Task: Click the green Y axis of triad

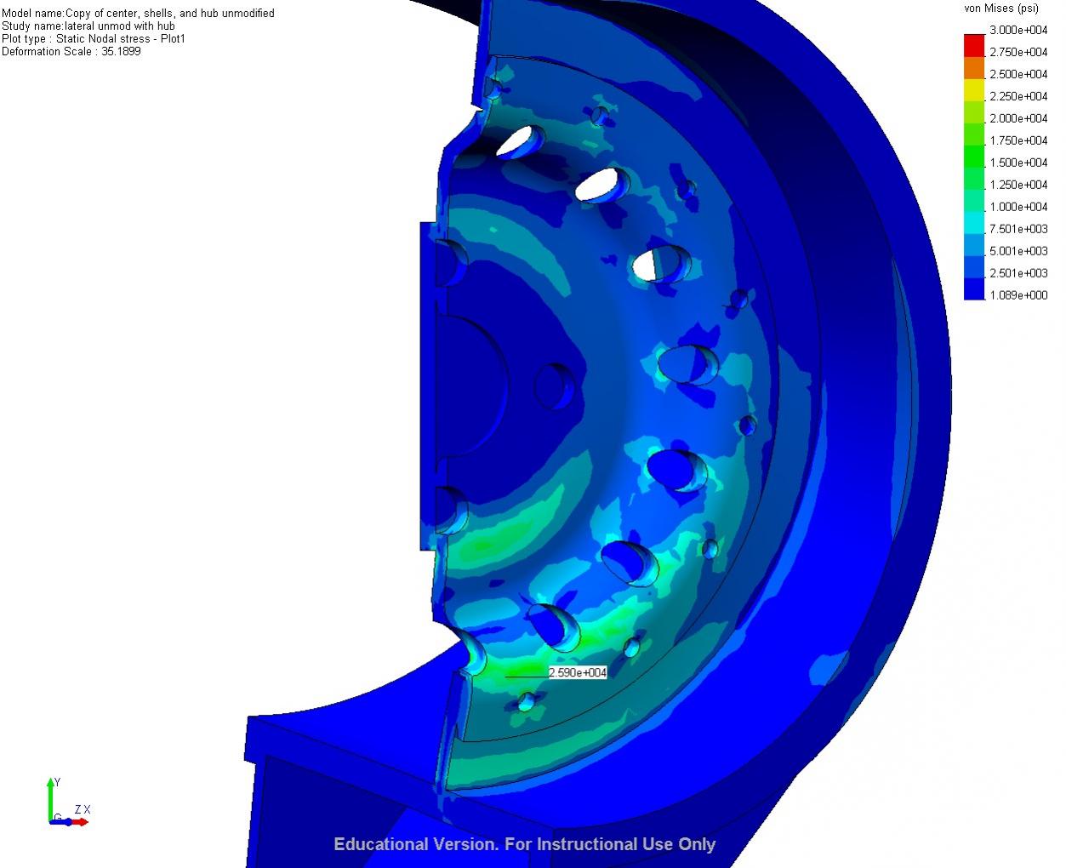Action: [50, 798]
